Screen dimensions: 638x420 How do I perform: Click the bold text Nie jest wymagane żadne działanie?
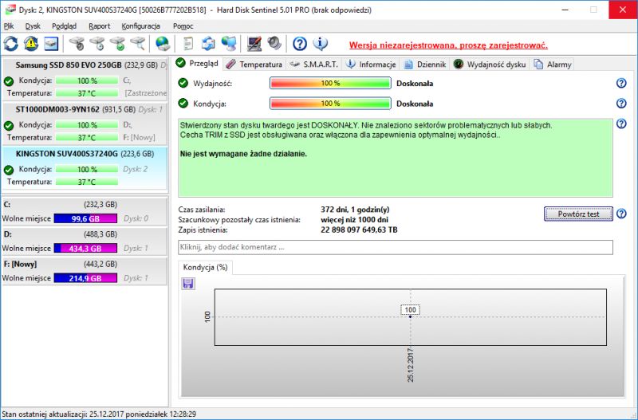point(243,154)
